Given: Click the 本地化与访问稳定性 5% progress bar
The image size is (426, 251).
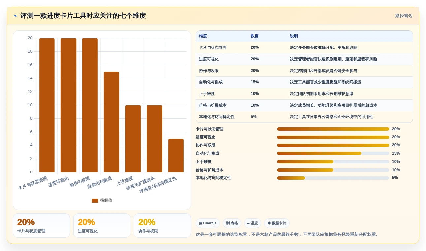Looking at the screenshot, I should point(333,178).
